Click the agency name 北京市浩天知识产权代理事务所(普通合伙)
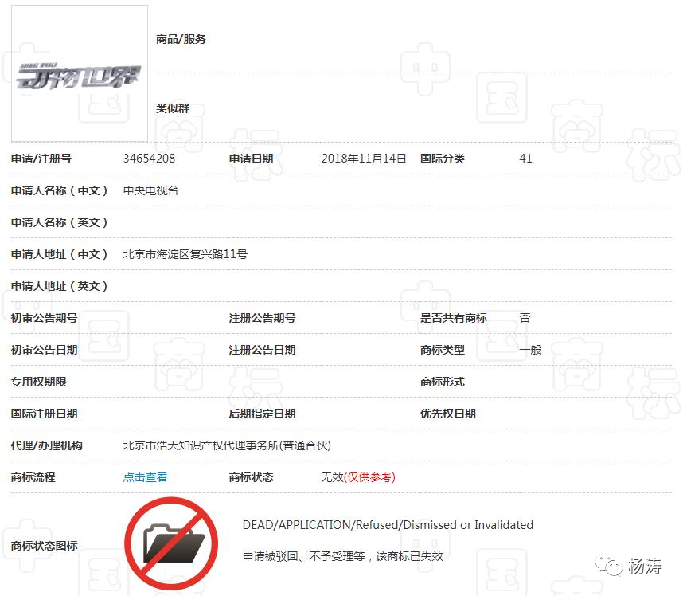The width and height of the screenshot is (683, 596). coord(227,445)
